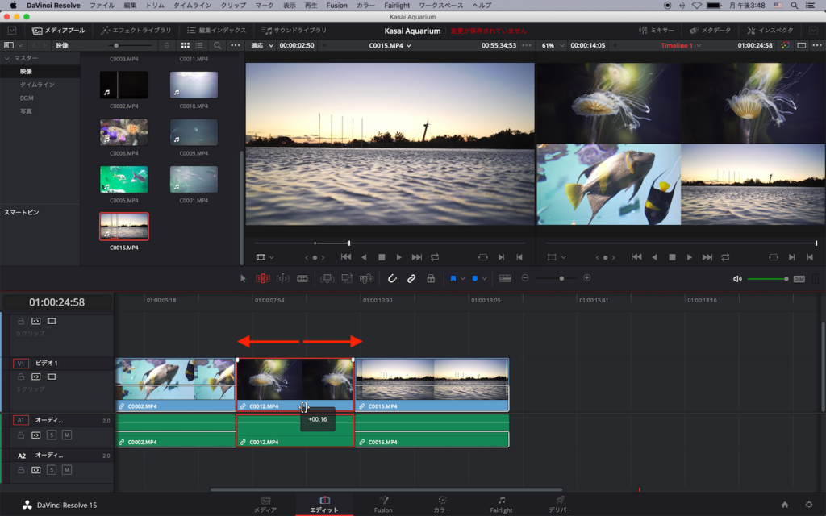The image size is (826, 516).
Task: Open the エフェクトライブラリ panel
Action: click(x=136, y=31)
